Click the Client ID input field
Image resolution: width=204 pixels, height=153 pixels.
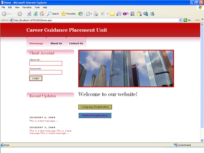pos(46,63)
